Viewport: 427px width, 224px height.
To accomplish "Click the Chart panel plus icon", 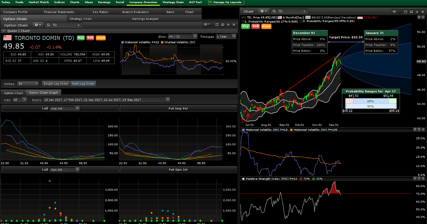I will [x=416, y=12].
